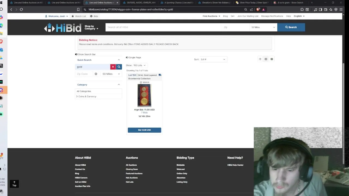Click the browser address bar URL
The height and width of the screenshot is (196, 349).
click(x=131, y=10)
